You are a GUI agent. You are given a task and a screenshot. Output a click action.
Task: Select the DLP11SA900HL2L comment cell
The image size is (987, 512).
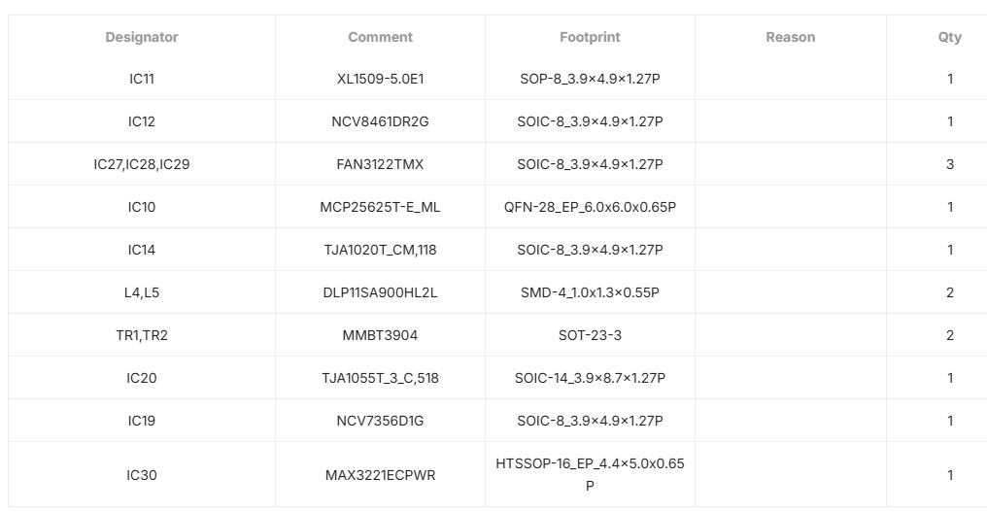(380, 292)
